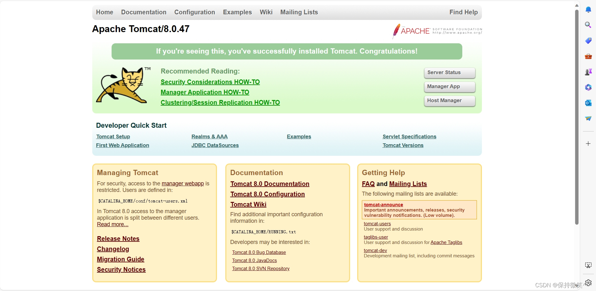The image size is (596, 291).
Task: Open Tomcat 8.0 Configuration link
Action: pos(267,194)
